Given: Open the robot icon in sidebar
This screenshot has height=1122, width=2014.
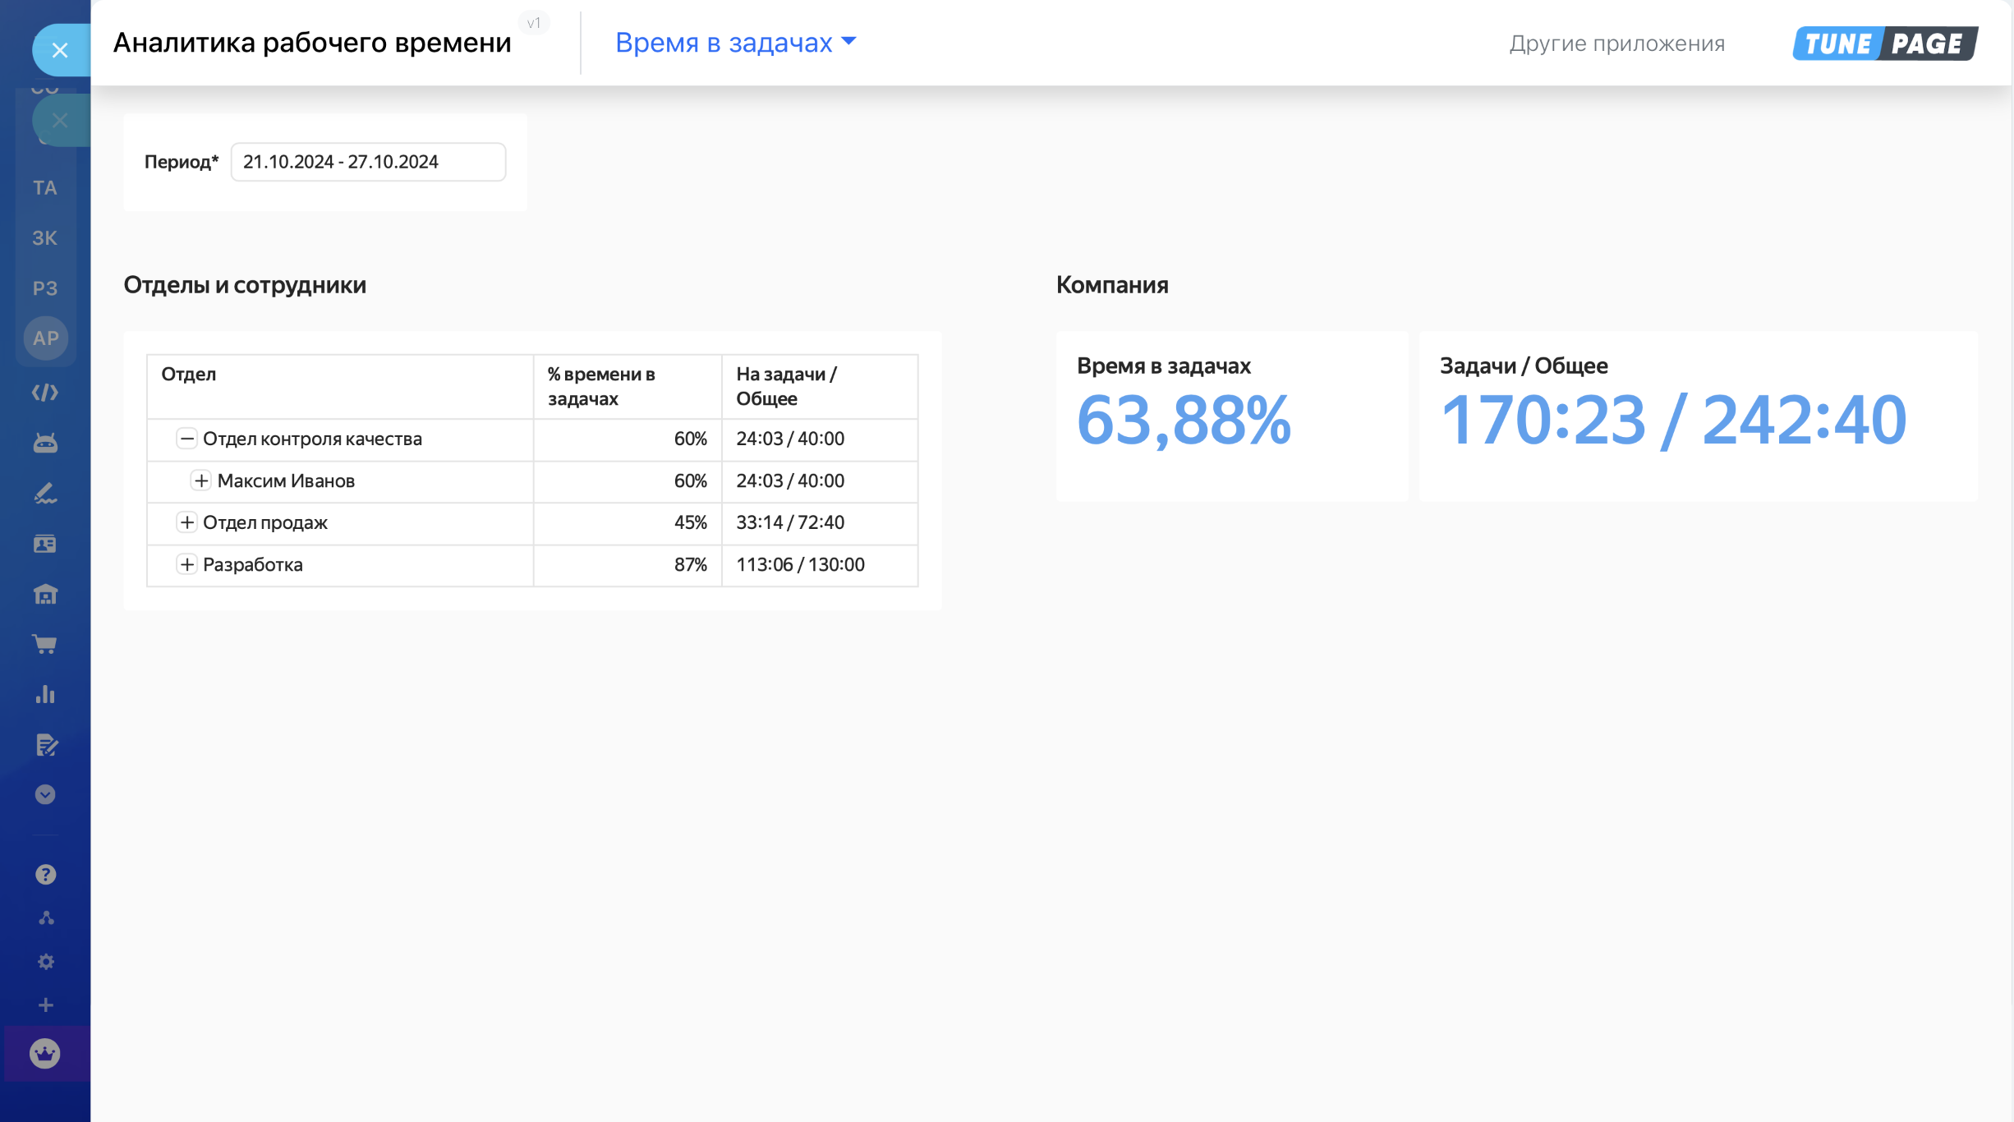Looking at the screenshot, I should click(x=45, y=444).
